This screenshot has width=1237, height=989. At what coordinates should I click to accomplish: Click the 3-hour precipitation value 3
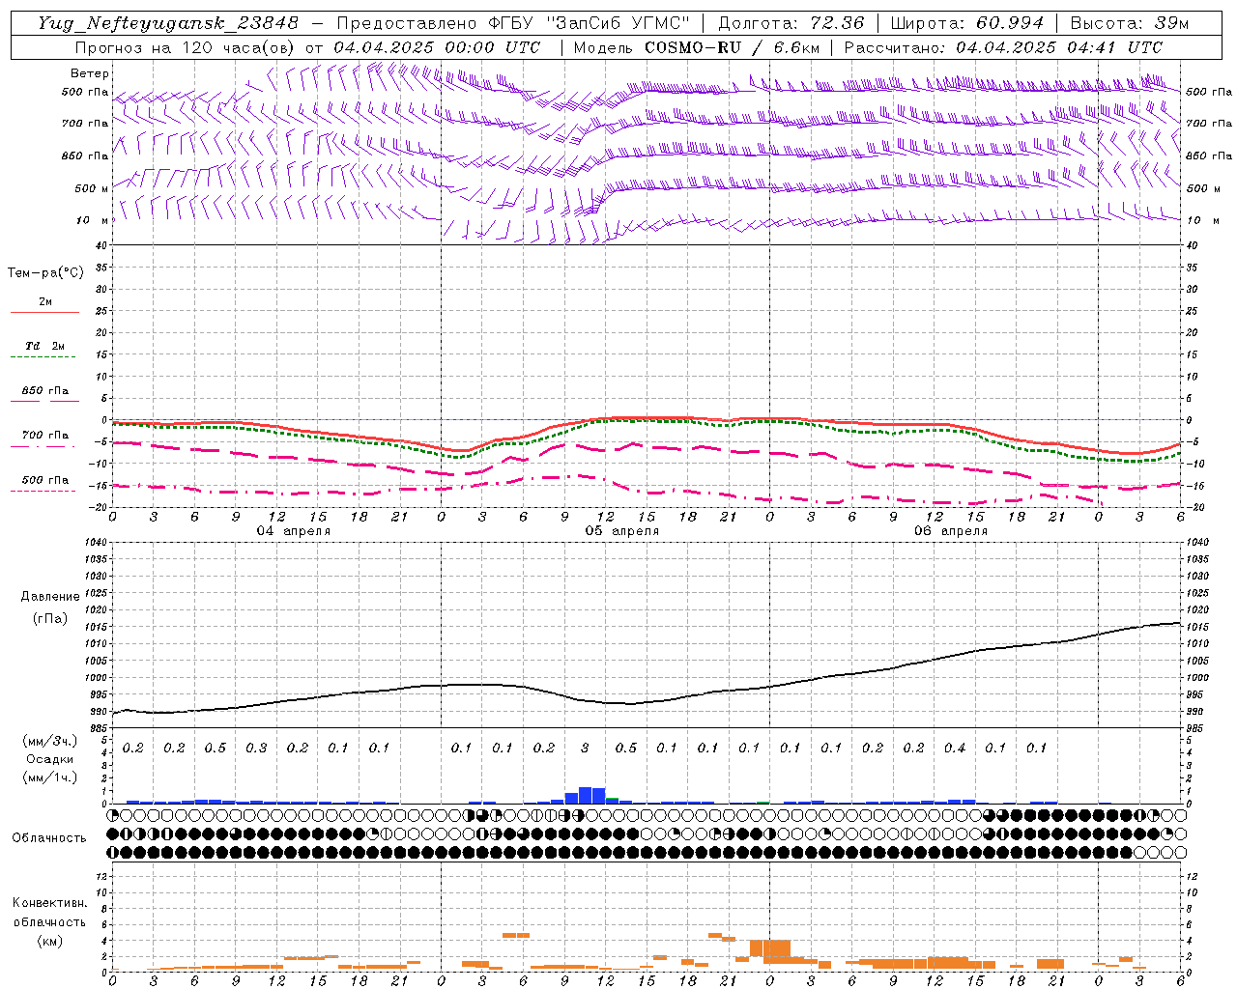[x=585, y=749]
